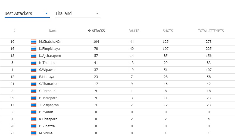Screen dimensions: 235x137
Task: Sort table by FAULTS column
Action: tap(134, 31)
